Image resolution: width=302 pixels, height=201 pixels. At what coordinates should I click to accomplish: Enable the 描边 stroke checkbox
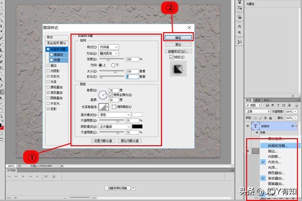tap(48, 65)
